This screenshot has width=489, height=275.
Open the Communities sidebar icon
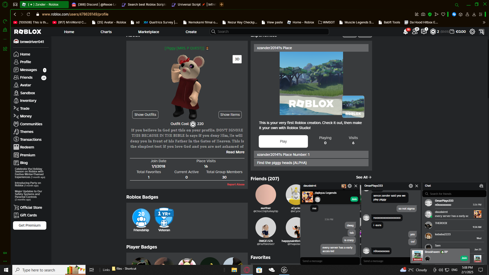click(x=16, y=124)
